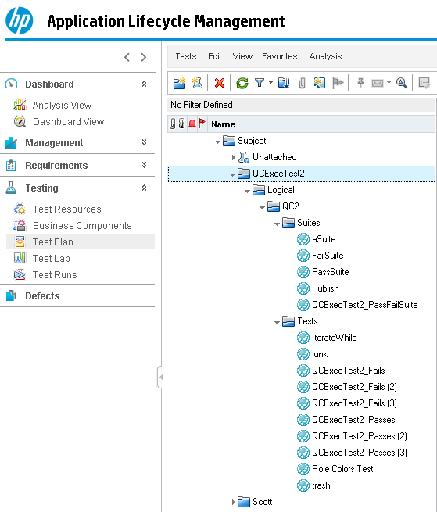The image size is (437, 512).
Task: Open the Analysis menu
Action: click(325, 56)
